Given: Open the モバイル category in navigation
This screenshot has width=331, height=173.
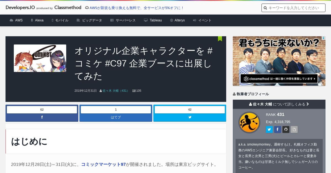Looking at the screenshot, I should [x=62, y=20].
